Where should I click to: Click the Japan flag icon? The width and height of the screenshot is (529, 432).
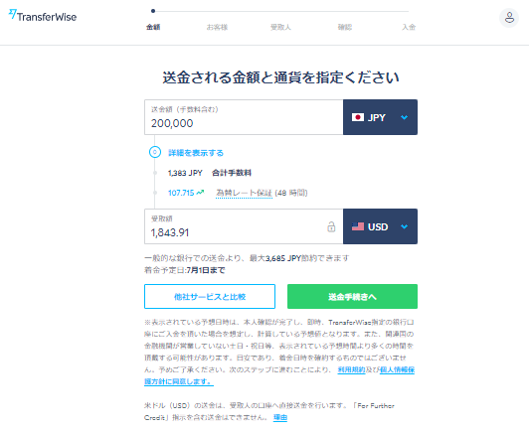[358, 117]
